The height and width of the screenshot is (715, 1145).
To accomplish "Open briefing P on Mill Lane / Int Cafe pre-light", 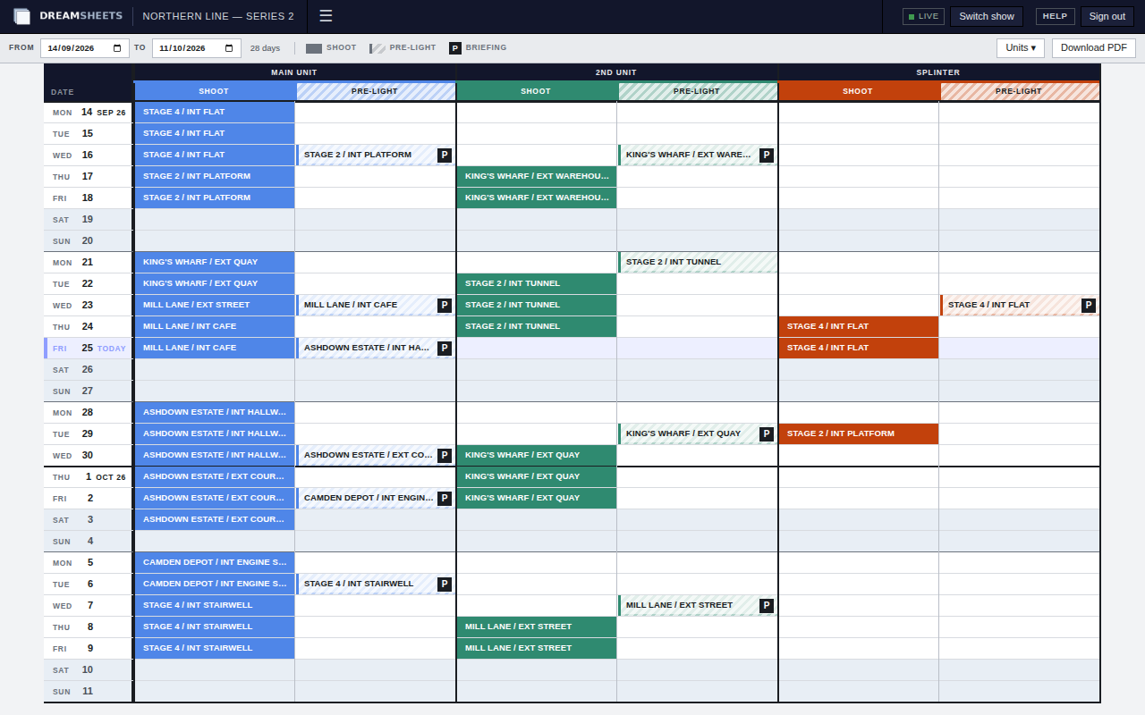I will pyautogui.click(x=445, y=306).
